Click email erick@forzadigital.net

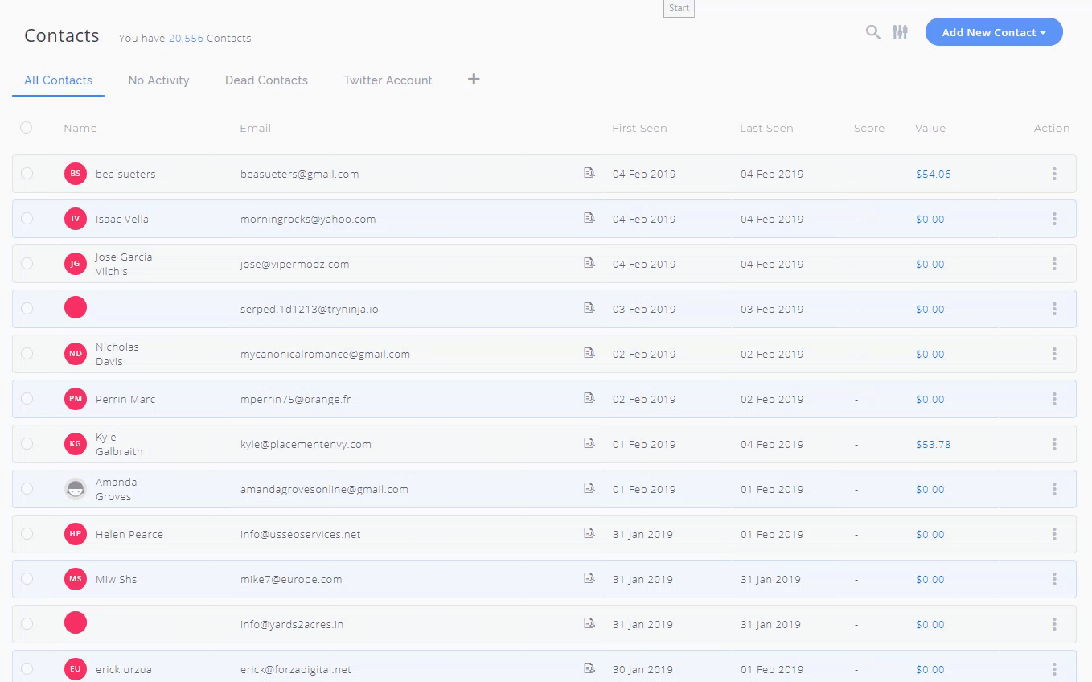[296, 669]
